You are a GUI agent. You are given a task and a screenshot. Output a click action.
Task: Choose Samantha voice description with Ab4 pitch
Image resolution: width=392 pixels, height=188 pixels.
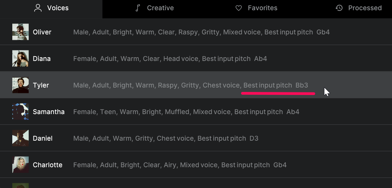186,112
